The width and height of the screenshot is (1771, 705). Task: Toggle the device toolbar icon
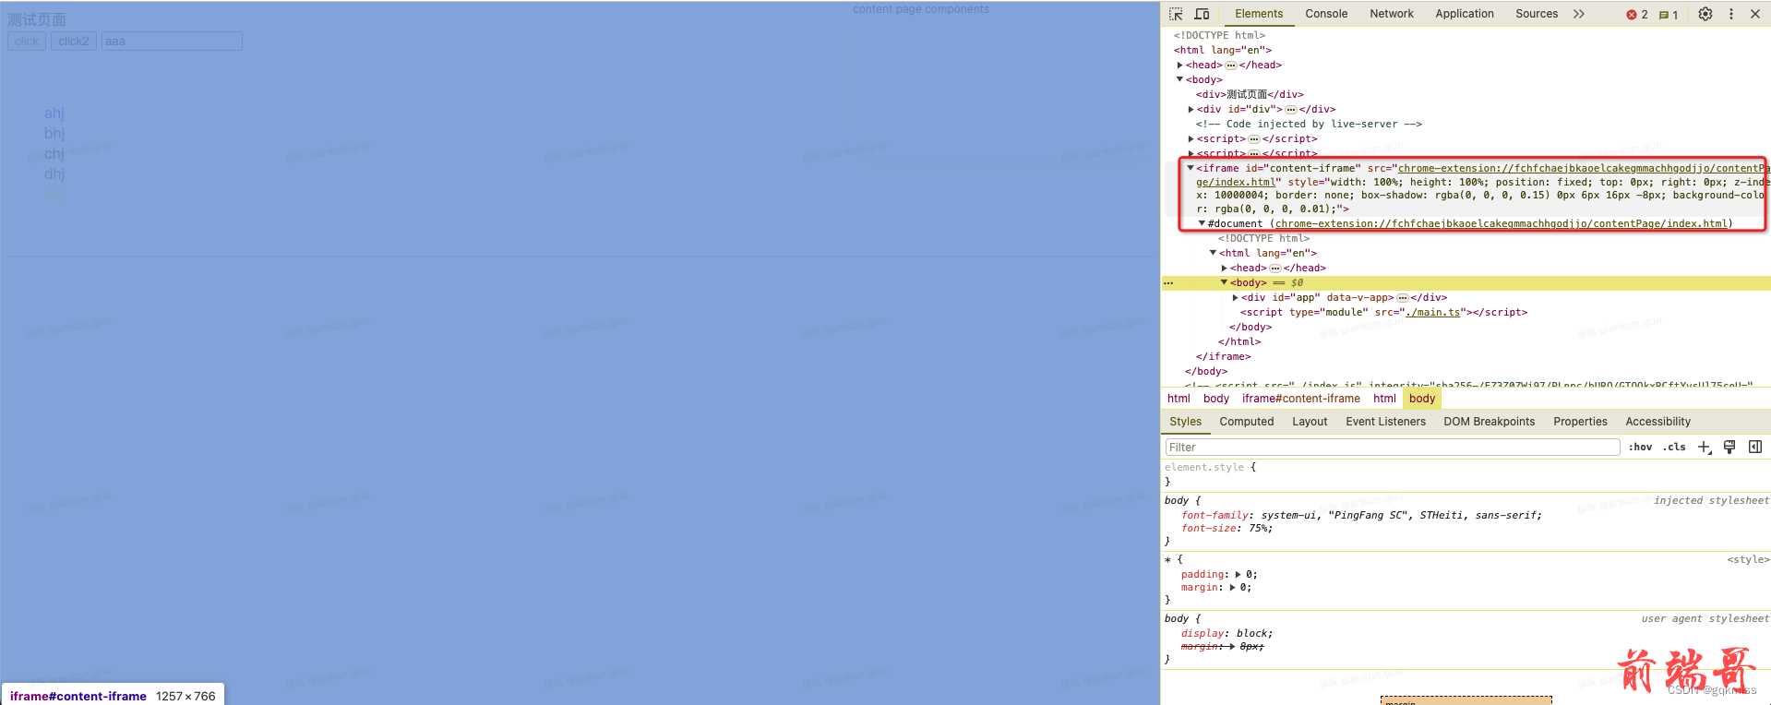(1202, 14)
